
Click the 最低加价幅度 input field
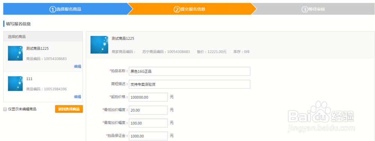[148, 110]
